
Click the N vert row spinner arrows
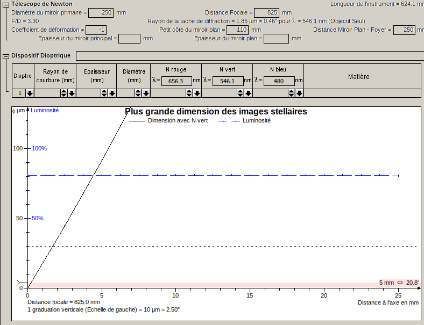click(x=241, y=93)
